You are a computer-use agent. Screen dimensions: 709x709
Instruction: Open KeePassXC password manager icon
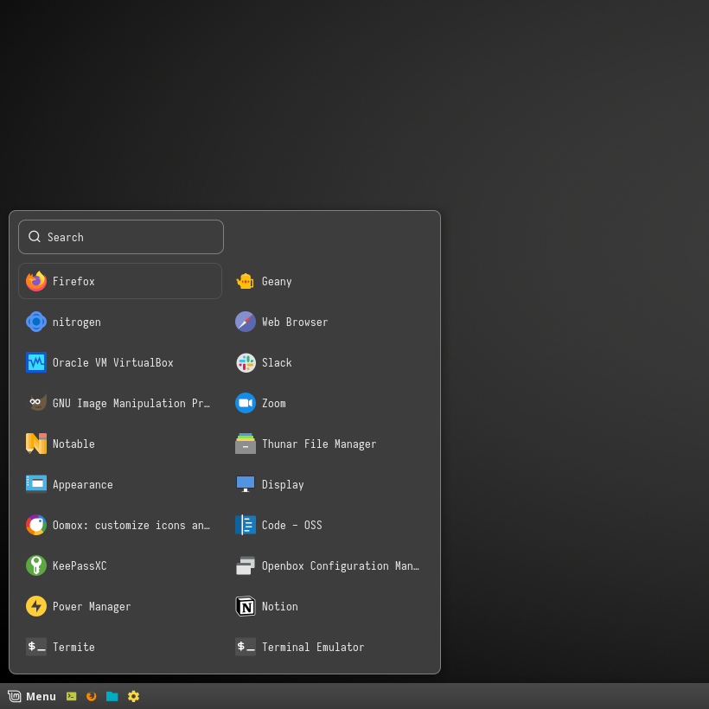pyautogui.click(x=36, y=565)
